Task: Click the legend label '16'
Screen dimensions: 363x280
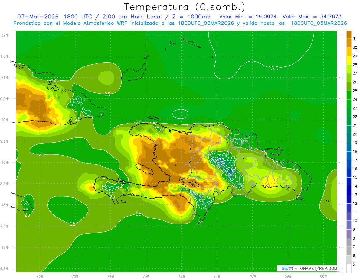Action: (x=355, y=169)
